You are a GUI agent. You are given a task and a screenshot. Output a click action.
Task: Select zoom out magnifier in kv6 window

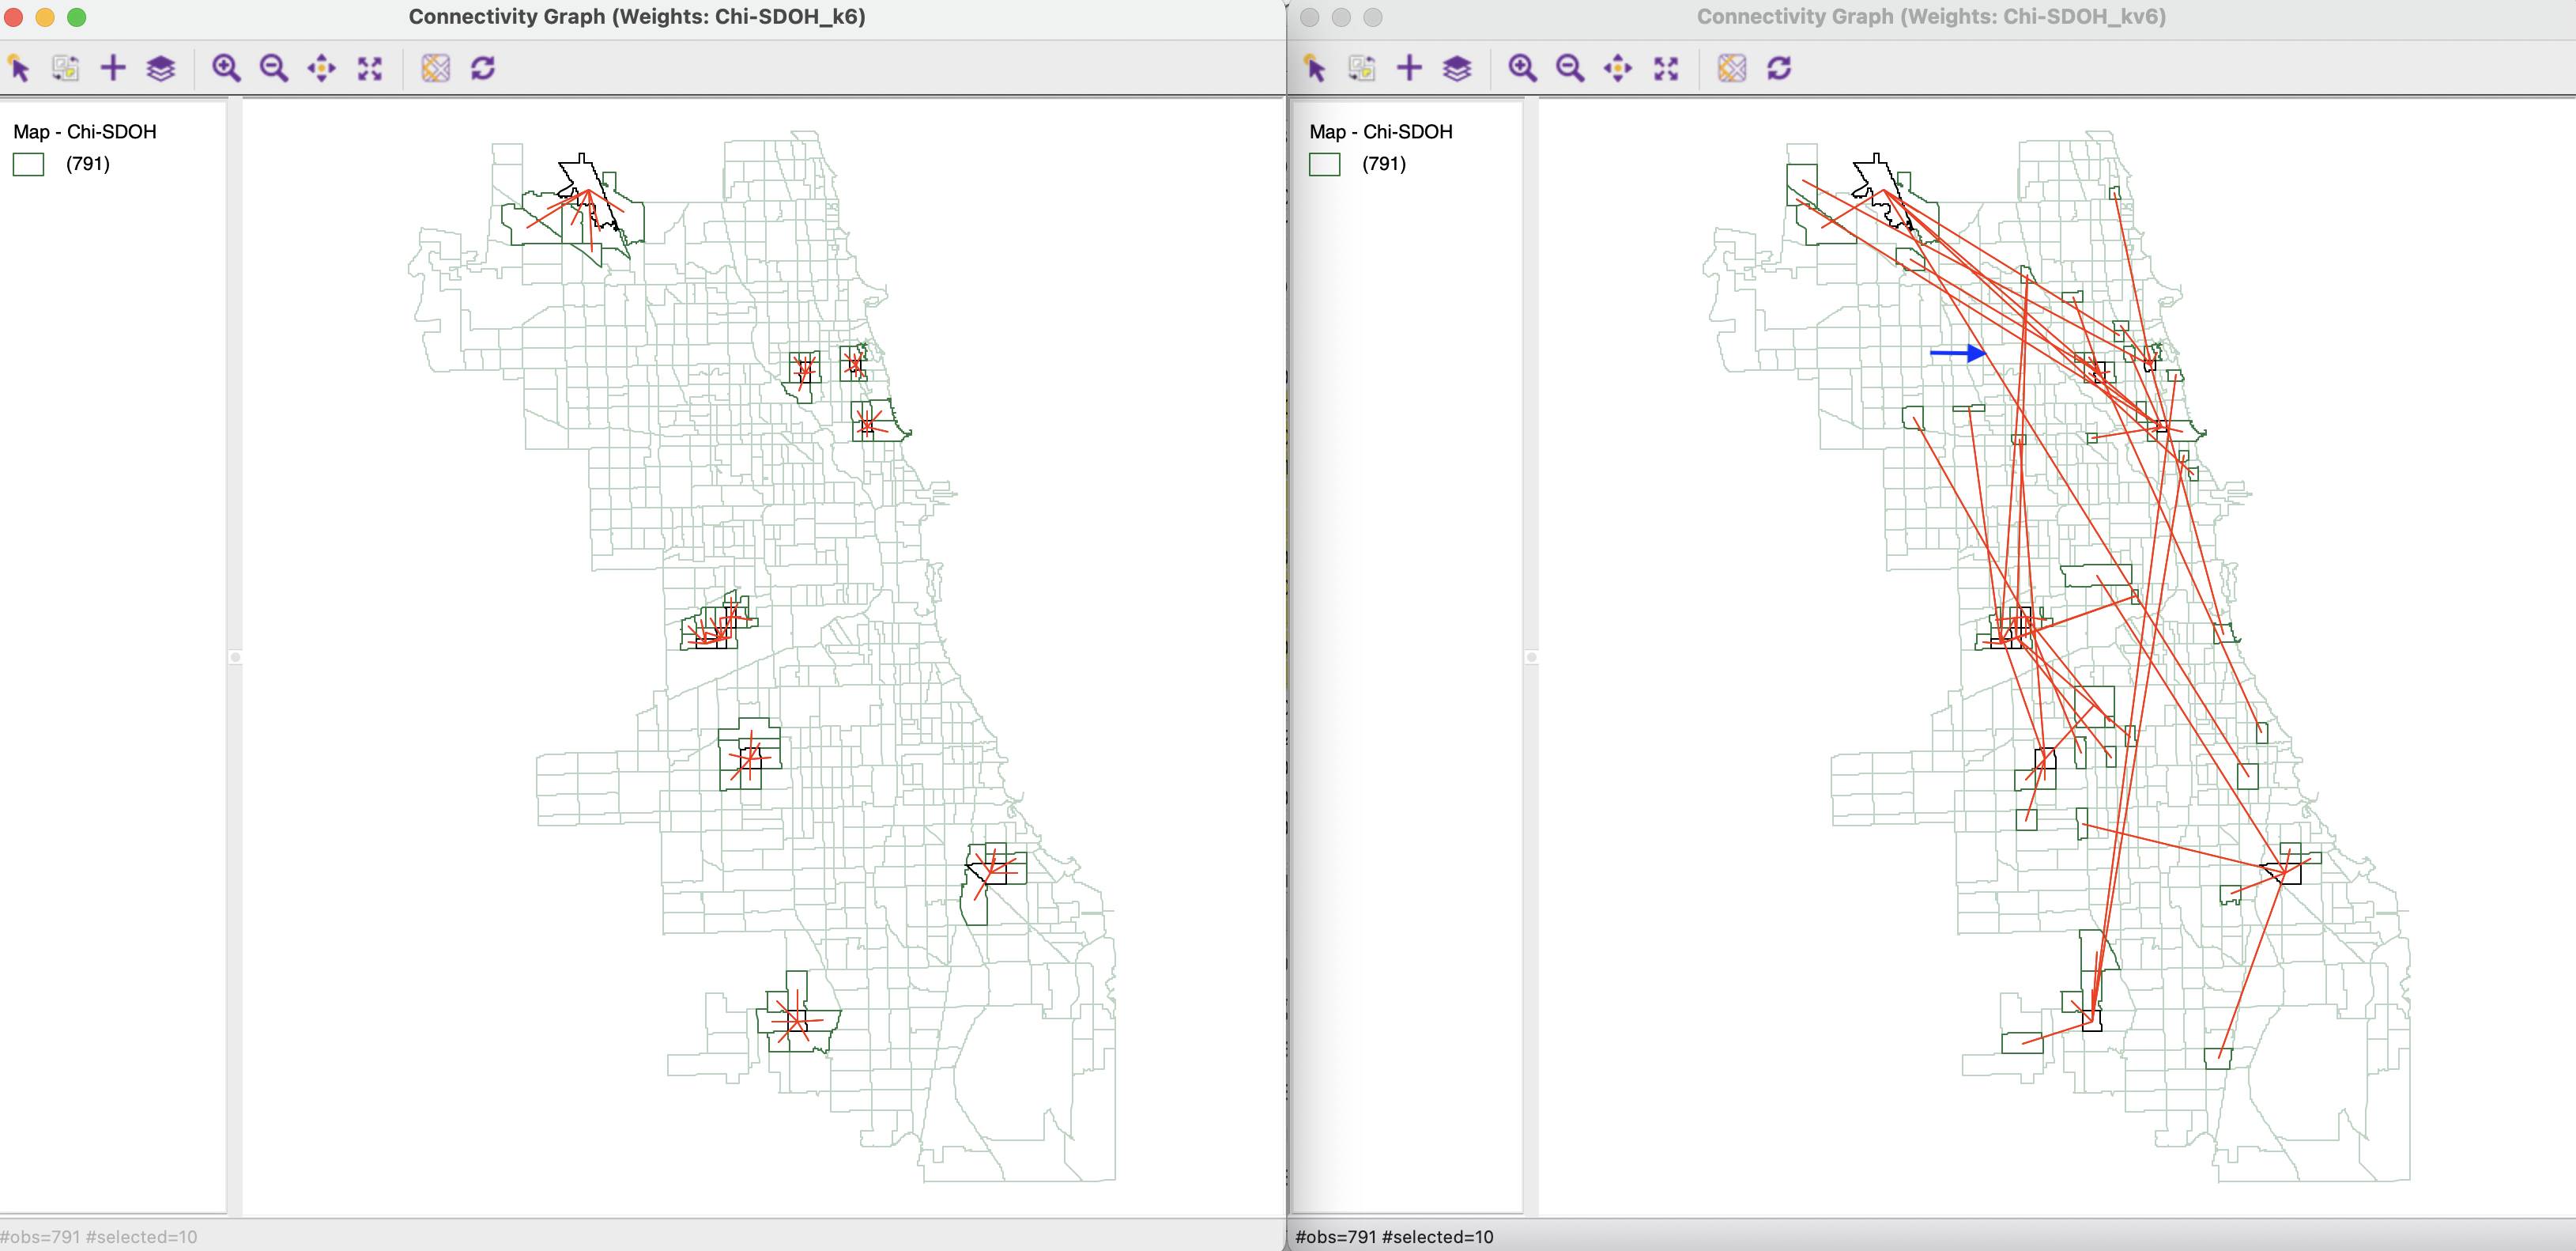(1570, 68)
